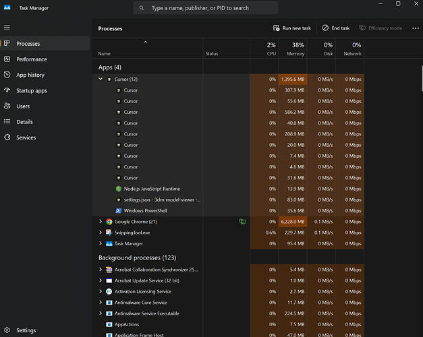This screenshot has height=337, width=423.
Task: Click the Run new task button
Action: [292, 28]
